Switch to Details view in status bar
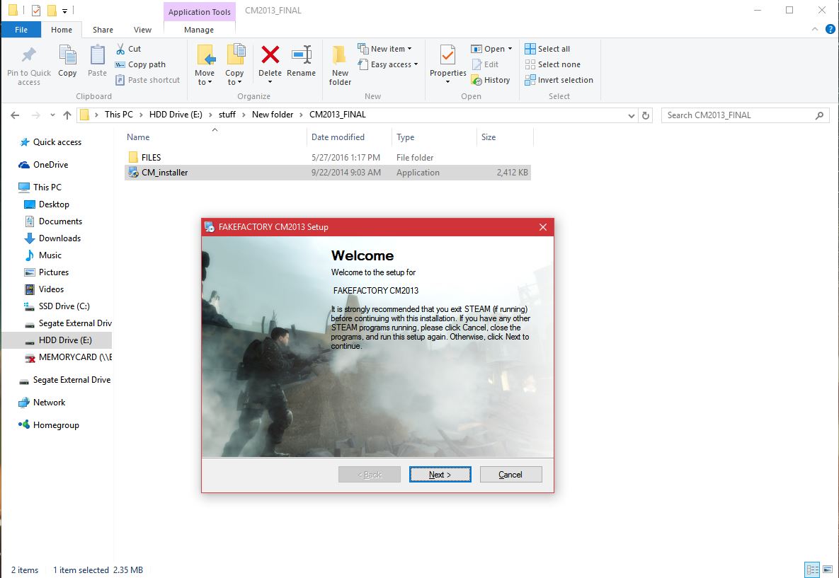Image resolution: width=839 pixels, height=578 pixels. (812, 570)
